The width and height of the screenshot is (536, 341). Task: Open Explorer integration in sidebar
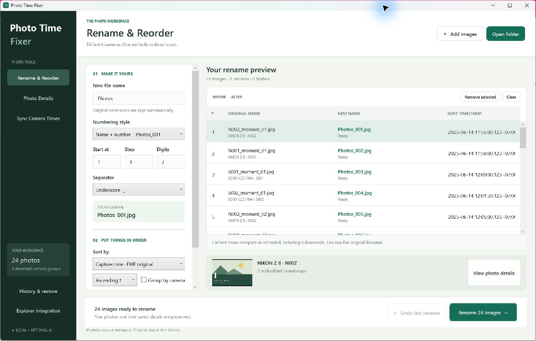click(x=38, y=311)
